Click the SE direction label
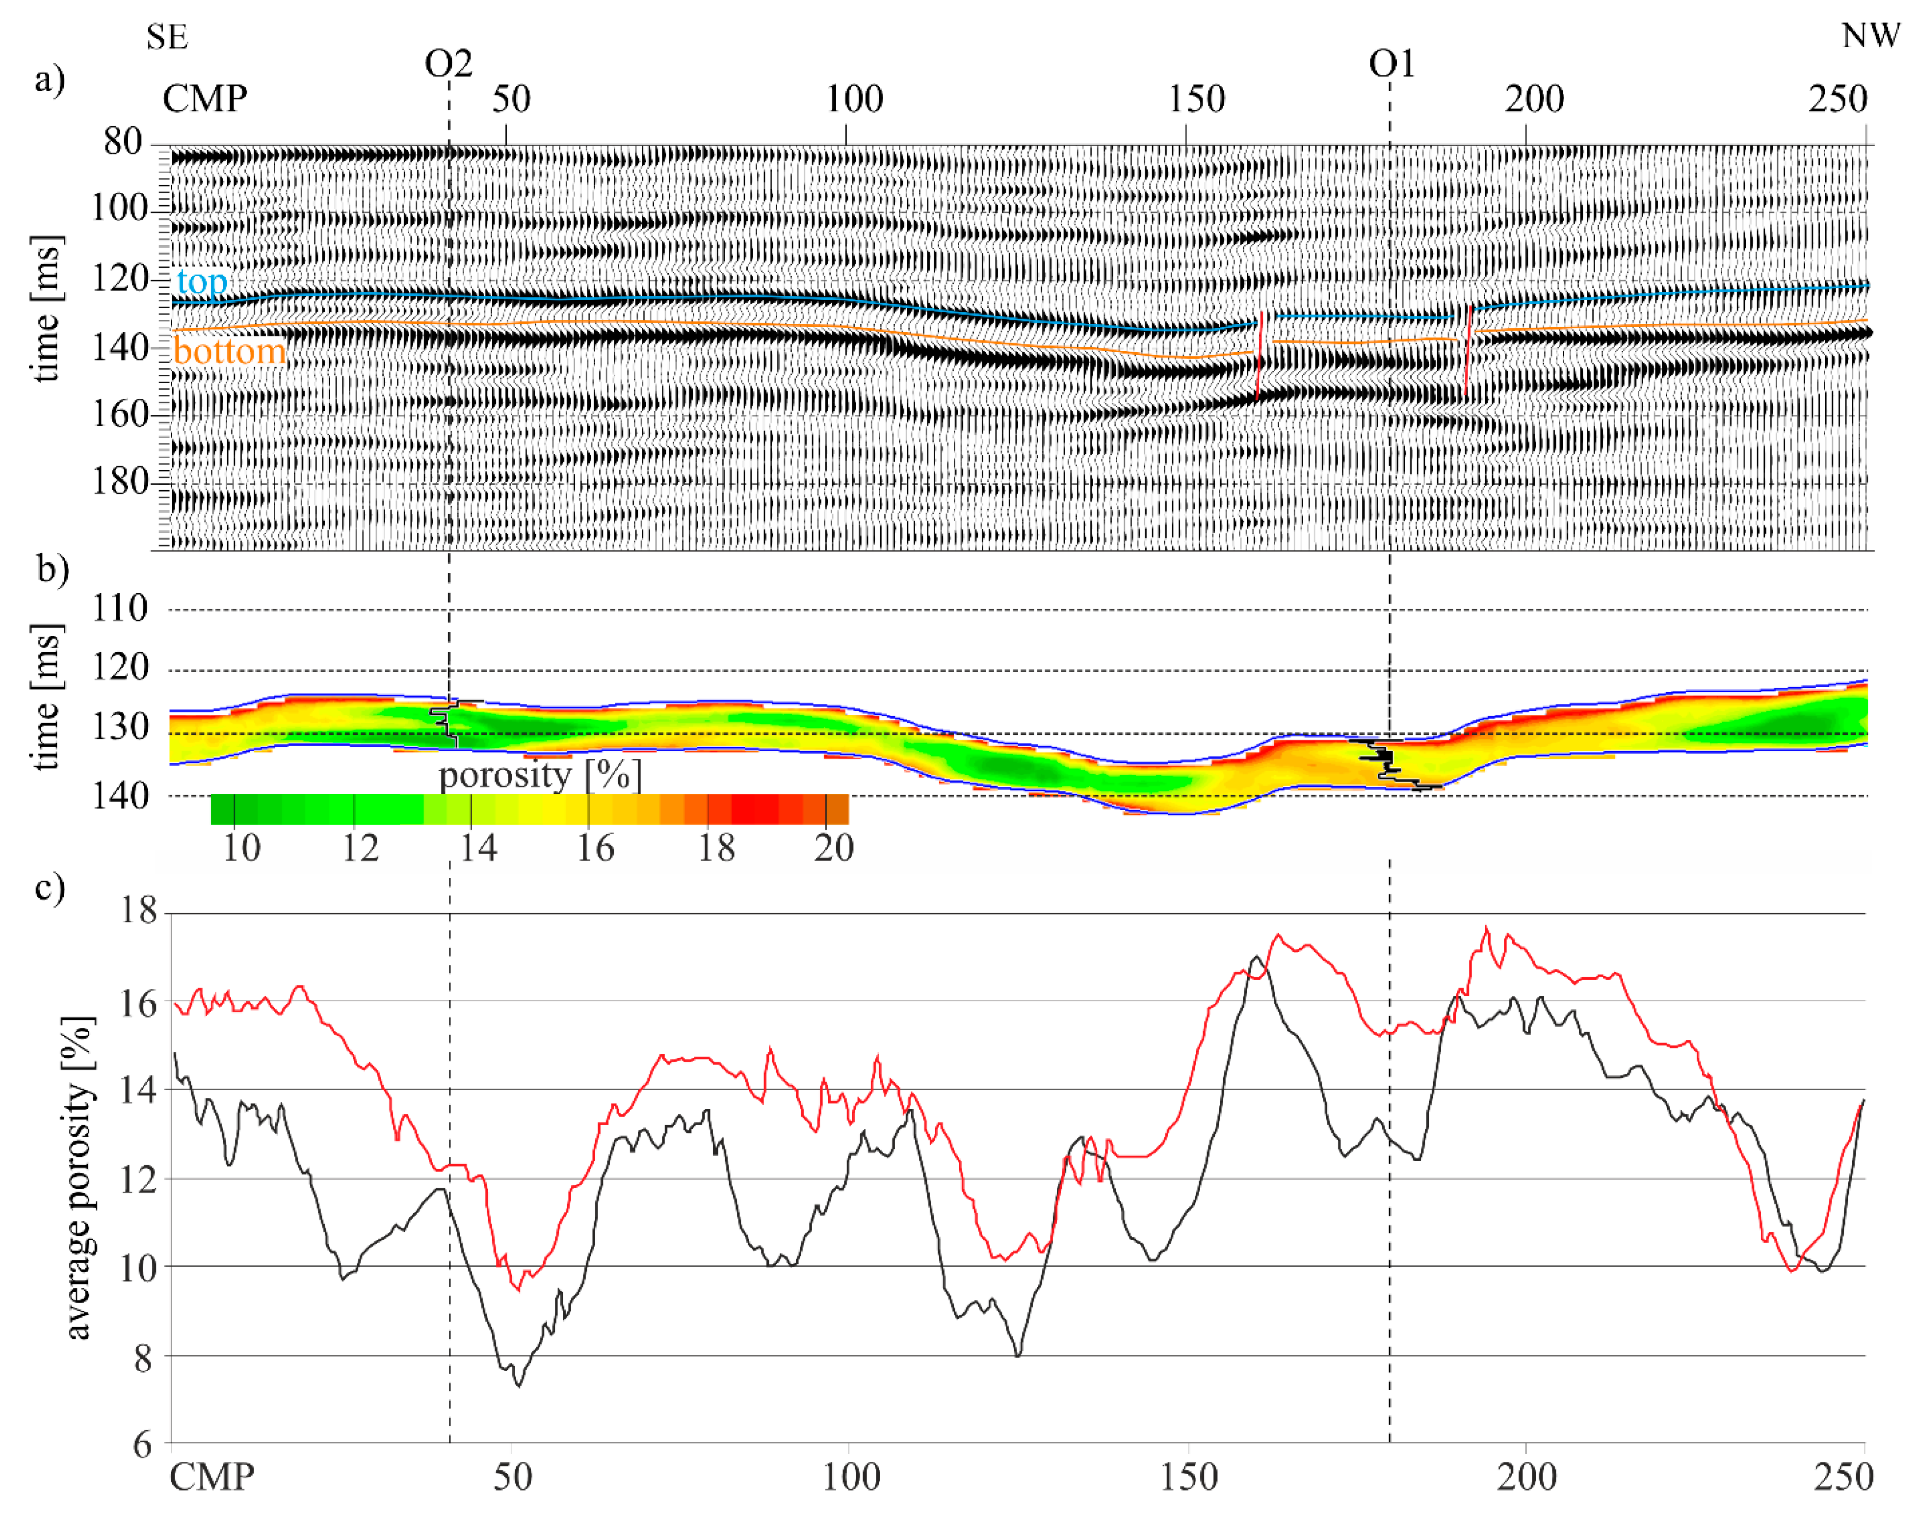This screenshot has width=1917, height=1513. click(166, 37)
